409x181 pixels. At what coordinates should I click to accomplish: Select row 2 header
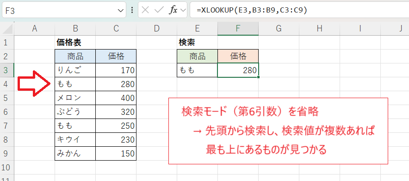pos(7,56)
